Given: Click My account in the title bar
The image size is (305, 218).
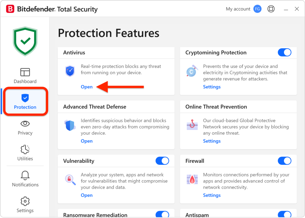Looking at the screenshot, I should (238, 9).
